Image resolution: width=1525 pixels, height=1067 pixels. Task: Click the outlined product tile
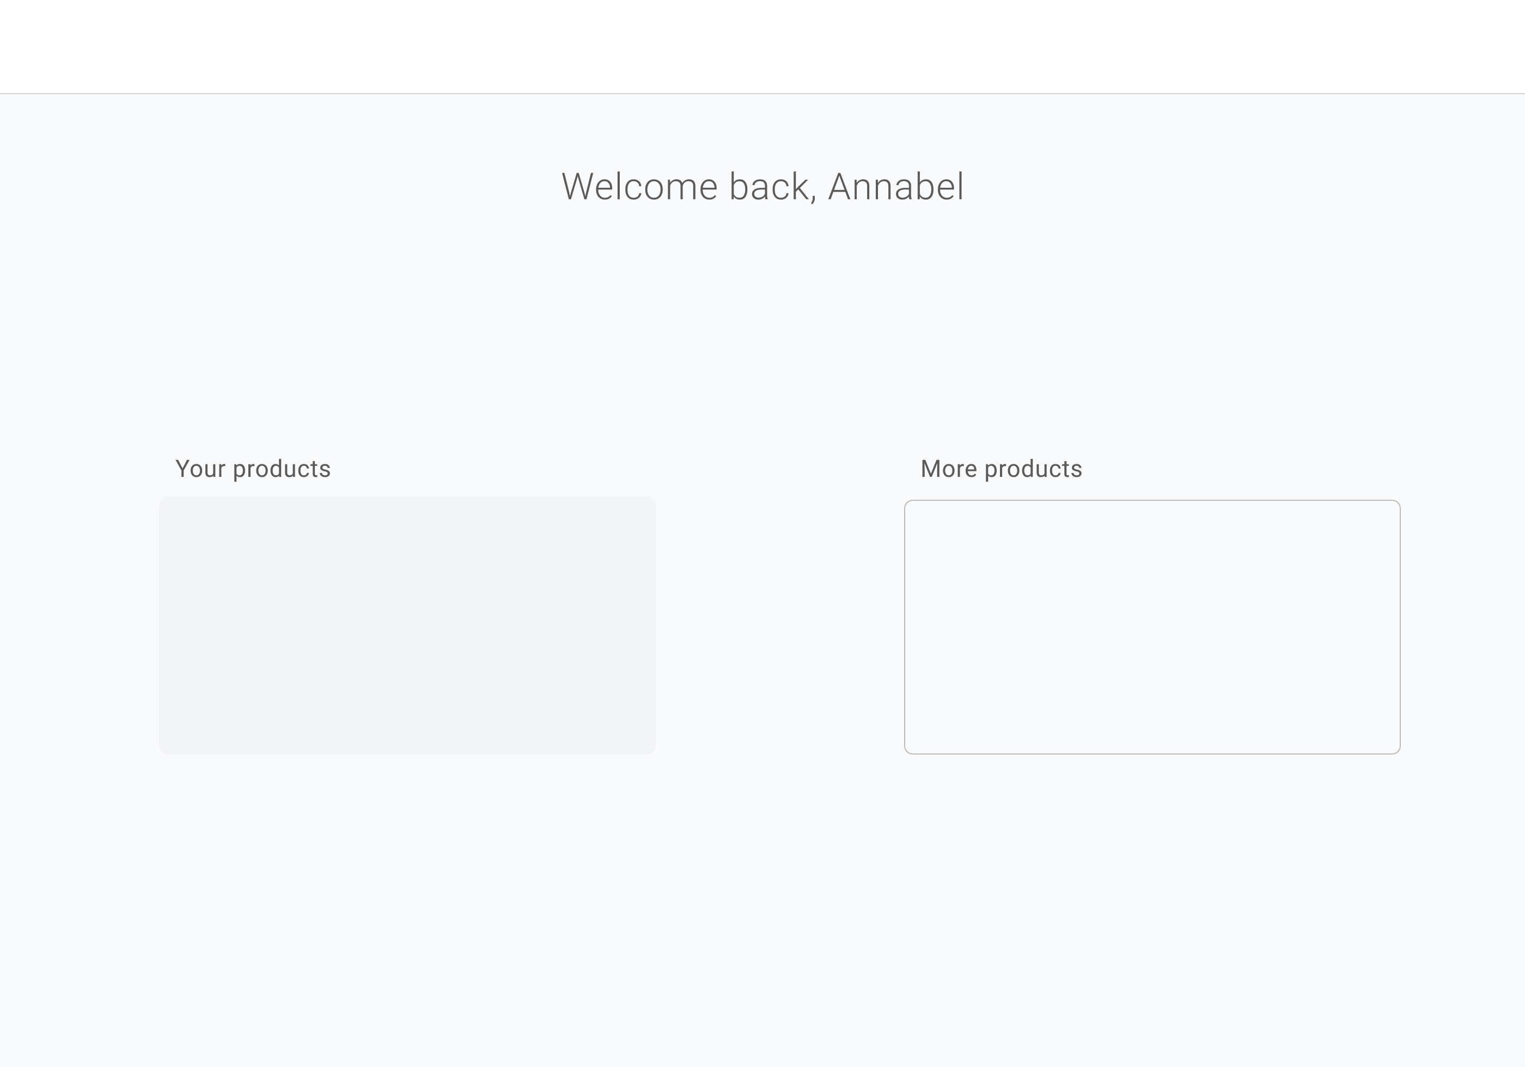coord(1152,627)
